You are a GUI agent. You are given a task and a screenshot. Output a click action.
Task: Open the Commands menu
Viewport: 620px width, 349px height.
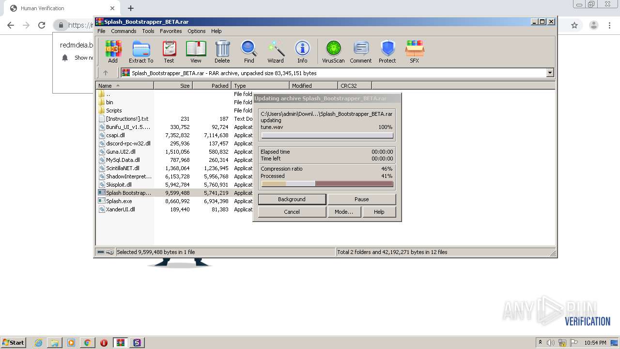click(124, 31)
